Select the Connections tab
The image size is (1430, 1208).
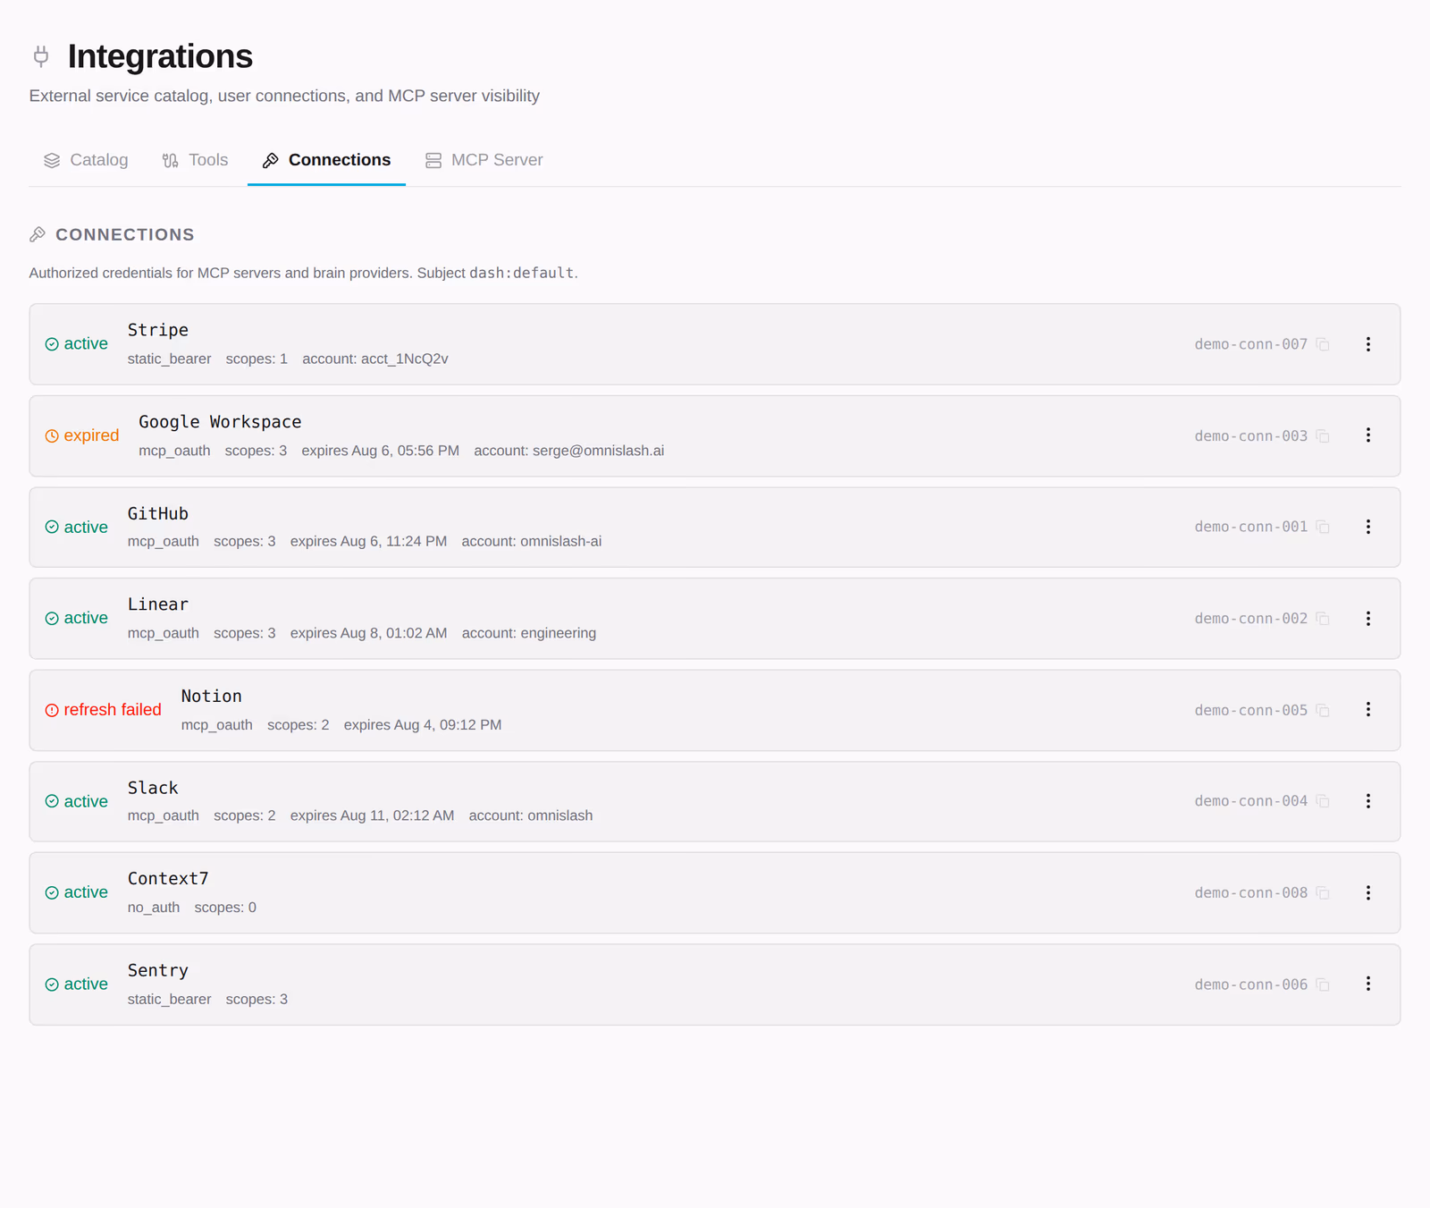pos(326,160)
